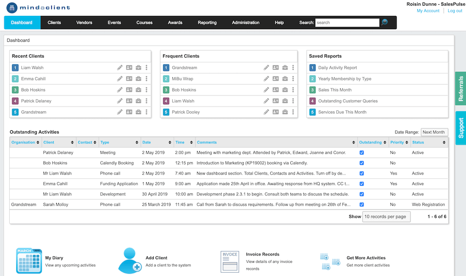466x276 pixels.
Task: Click briefcase icon for Bob Hoskins in Frequent Clients
Action: [x=285, y=90]
